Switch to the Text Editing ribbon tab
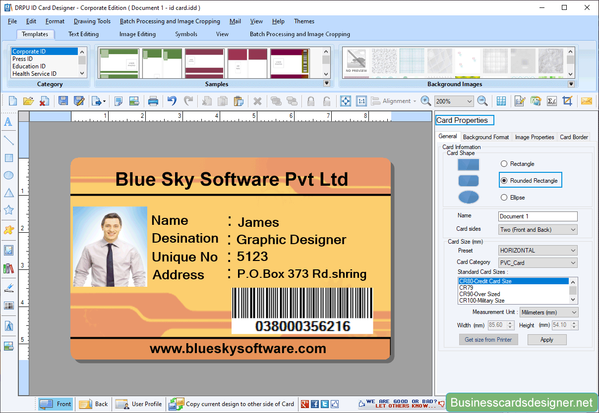Viewport: 599px width, 413px height. (83, 34)
